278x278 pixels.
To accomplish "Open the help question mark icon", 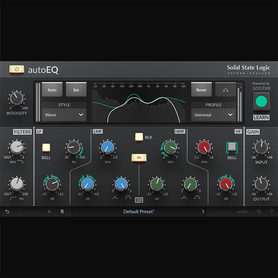I will pyautogui.click(x=271, y=211).
